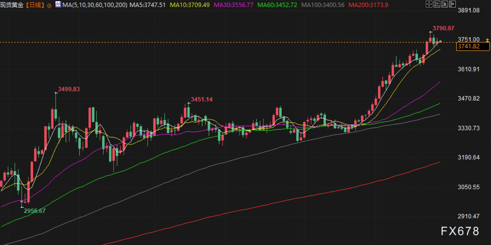Click the chart replay play icon
Screen dimensions: 491x245
pyautogui.click(x=445, y=5)
